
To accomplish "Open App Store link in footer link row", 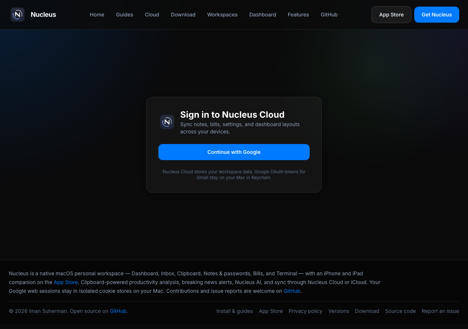I will [x=271, y=311].
